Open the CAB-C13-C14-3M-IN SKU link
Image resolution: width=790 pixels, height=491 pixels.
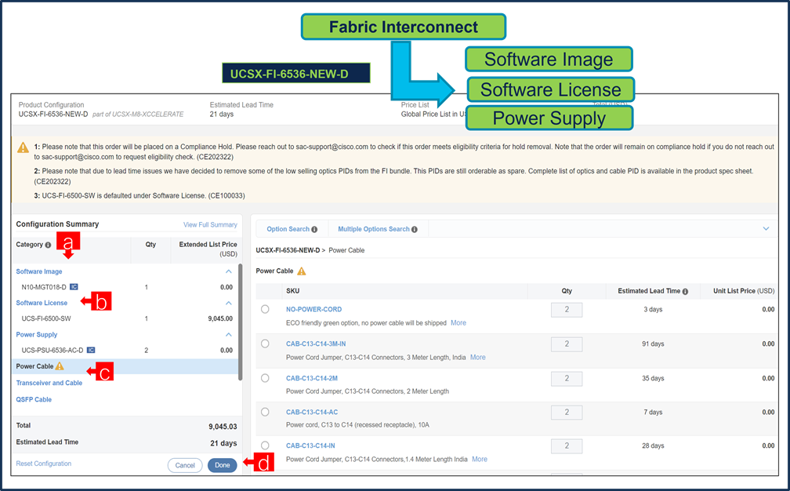click(316, 344)
